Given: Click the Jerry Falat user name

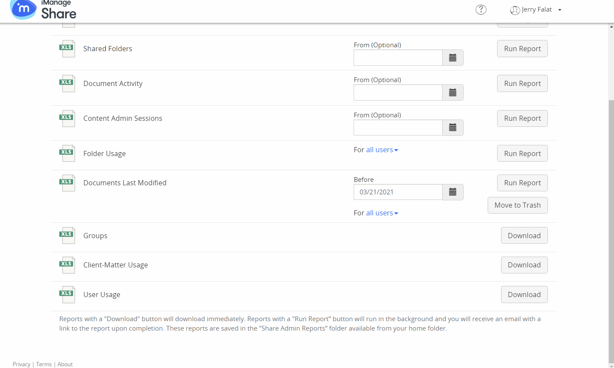Looking at the screenshot, I should pyautogui.click(x=537, y=9).
